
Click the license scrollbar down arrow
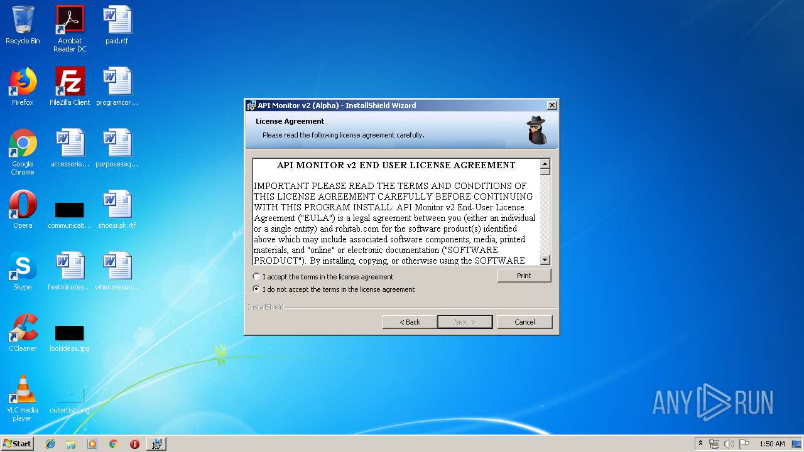(545, 260)
